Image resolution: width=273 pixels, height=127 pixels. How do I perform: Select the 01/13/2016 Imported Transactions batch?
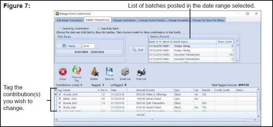[191, 55]
